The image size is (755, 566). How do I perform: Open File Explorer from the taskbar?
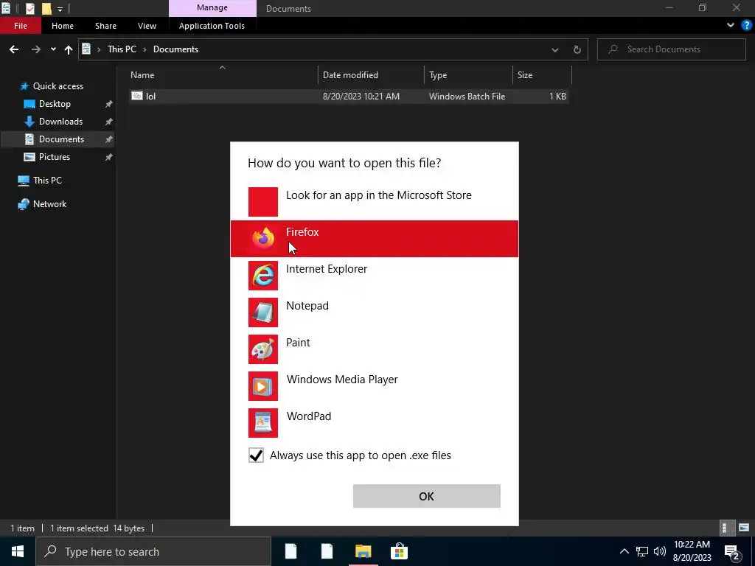click(363, 551)
